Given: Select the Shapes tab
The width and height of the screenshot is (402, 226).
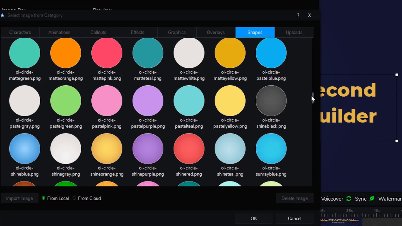Looking at the screenshot, I should [255, 32].
